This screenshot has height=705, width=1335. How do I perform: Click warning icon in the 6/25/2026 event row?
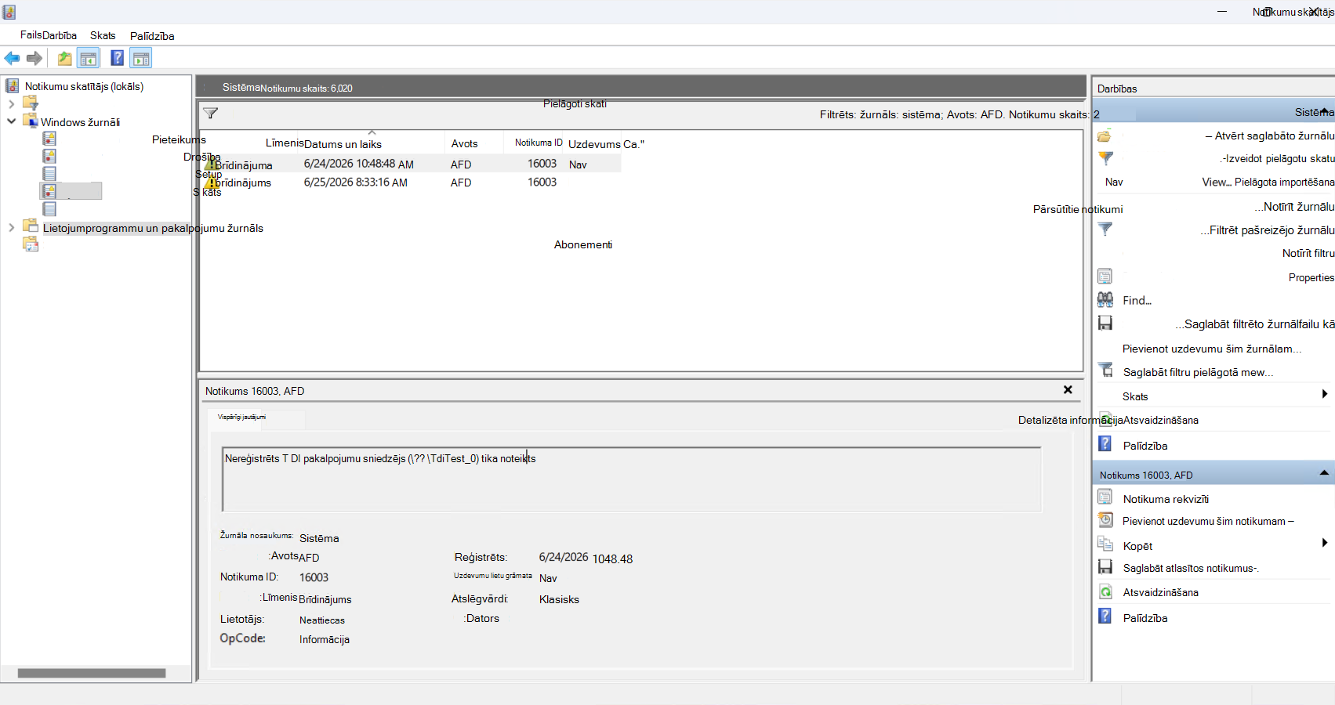tap(211, 183)
